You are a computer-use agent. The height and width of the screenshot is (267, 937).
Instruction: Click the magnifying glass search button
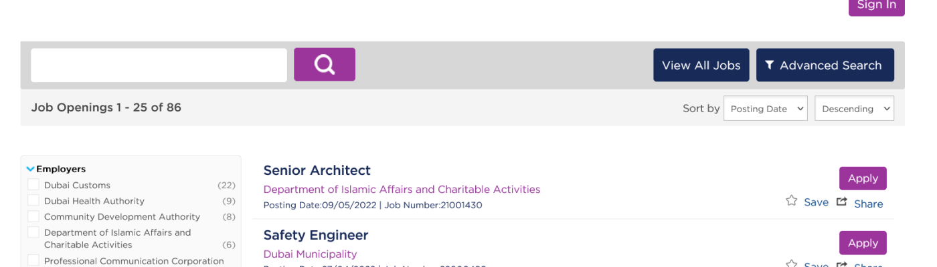pyautogui.click(x=325, y=65)
